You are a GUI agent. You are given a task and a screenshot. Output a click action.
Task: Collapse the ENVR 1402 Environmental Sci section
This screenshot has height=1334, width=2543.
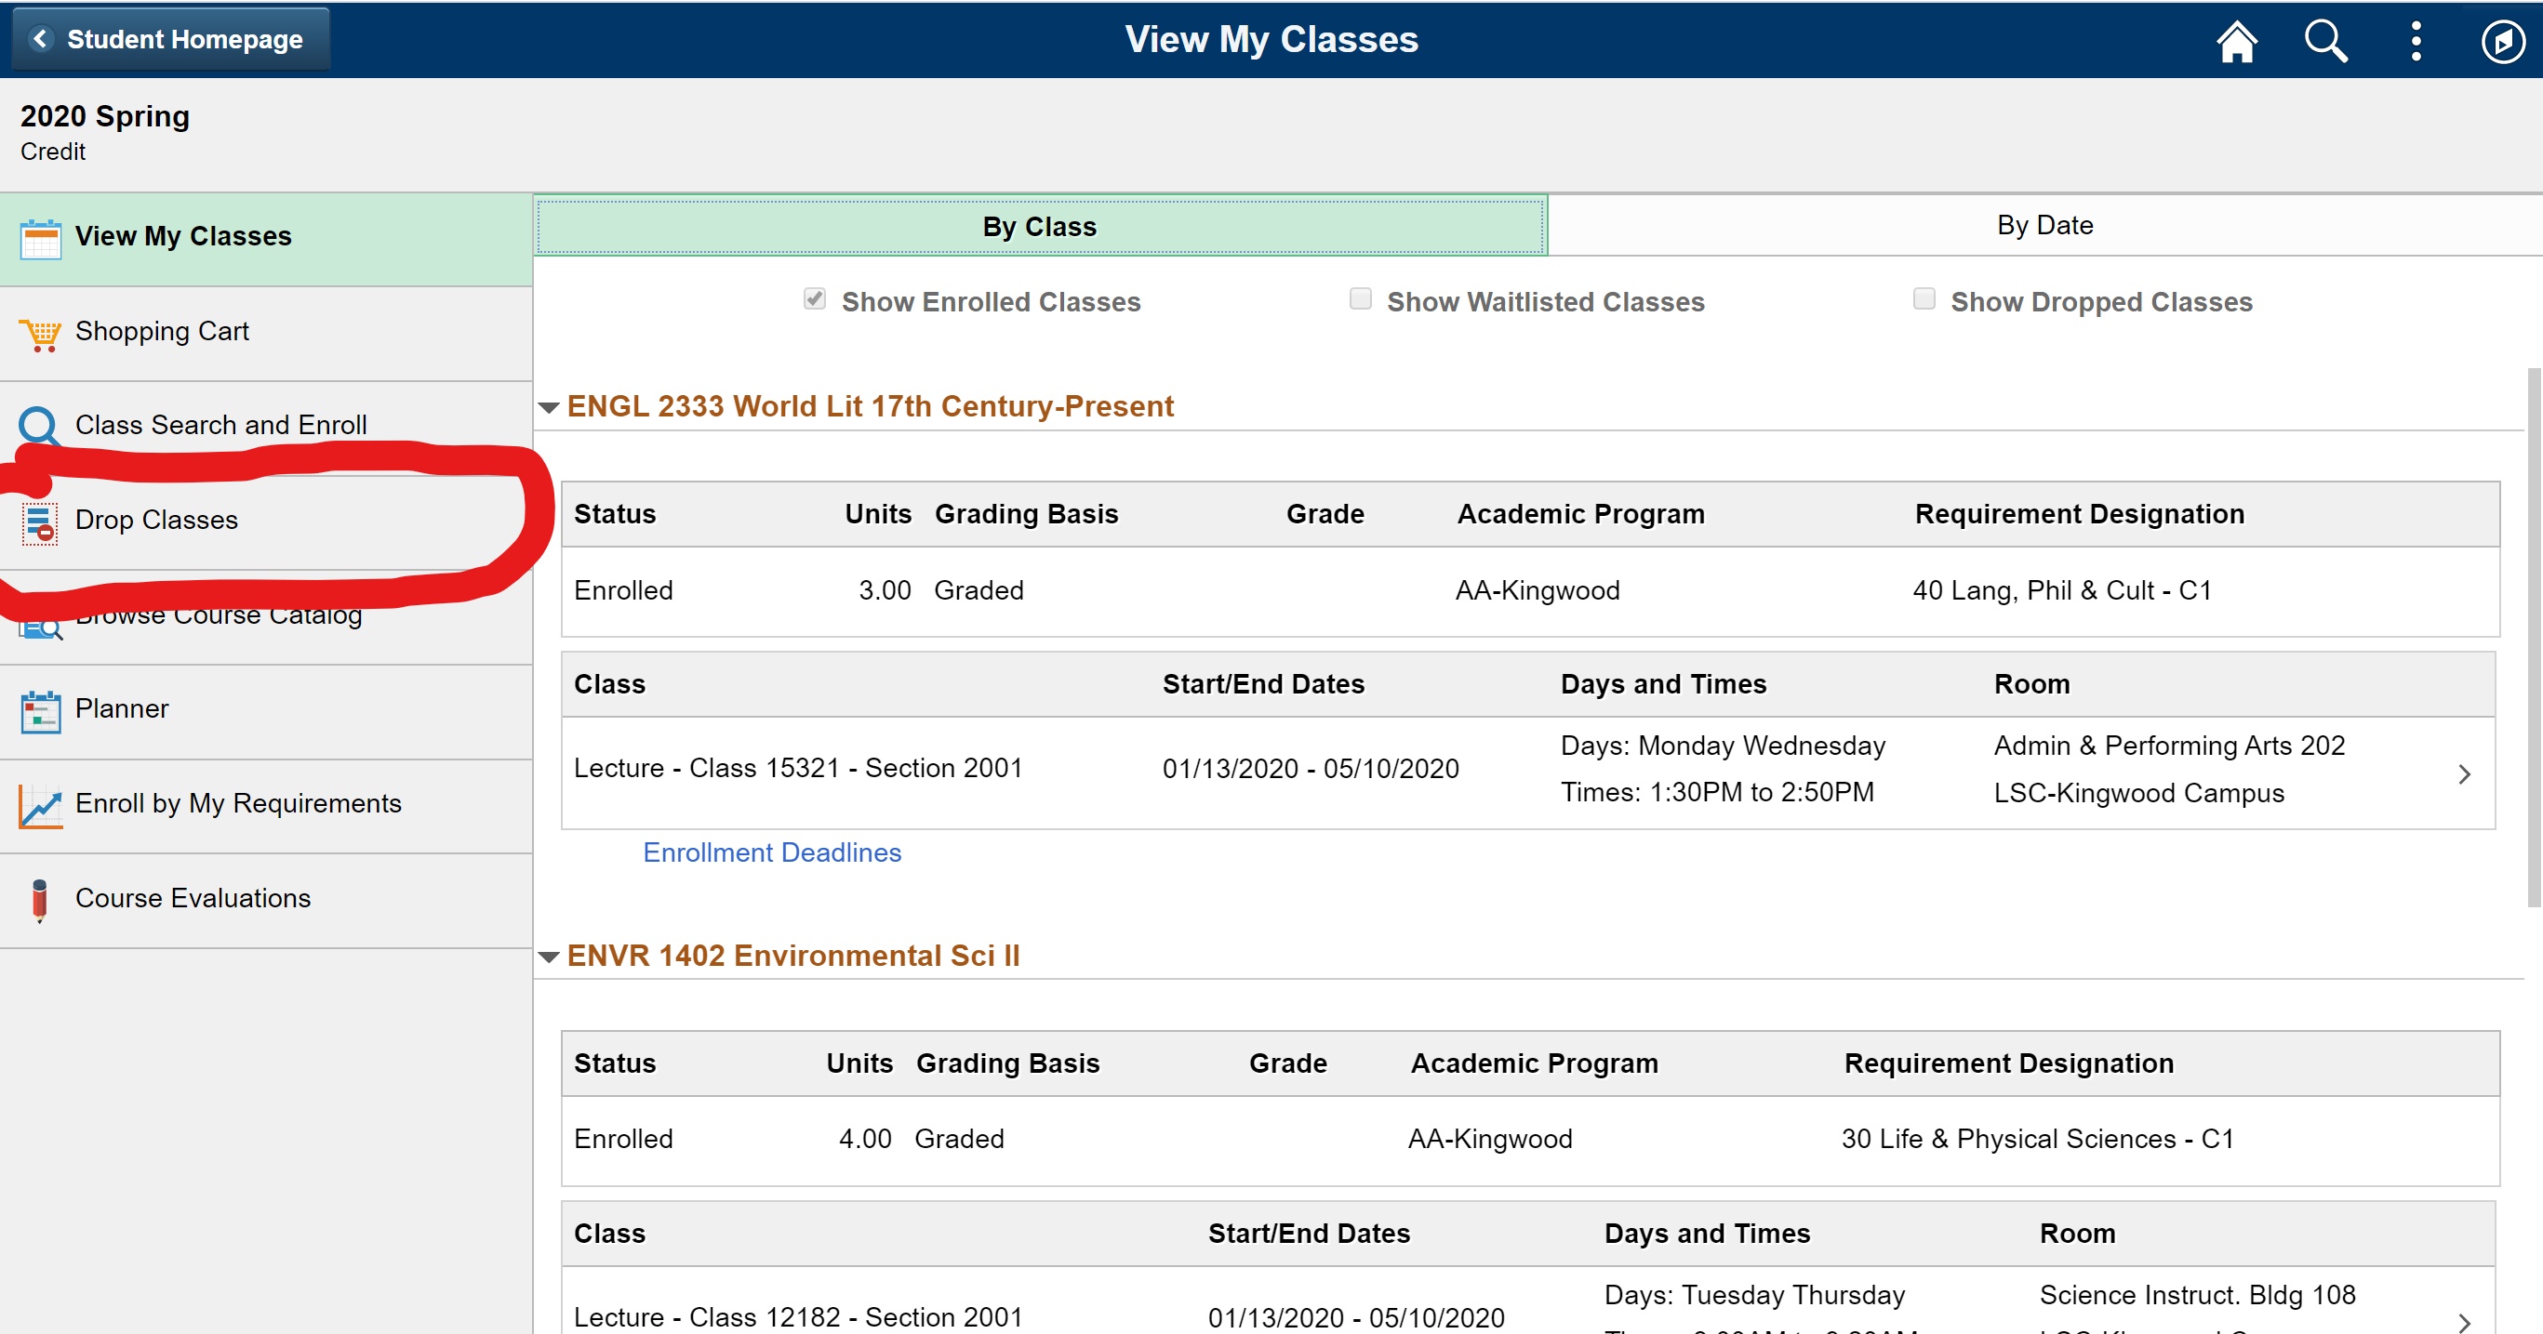click(x=549, y=956)
